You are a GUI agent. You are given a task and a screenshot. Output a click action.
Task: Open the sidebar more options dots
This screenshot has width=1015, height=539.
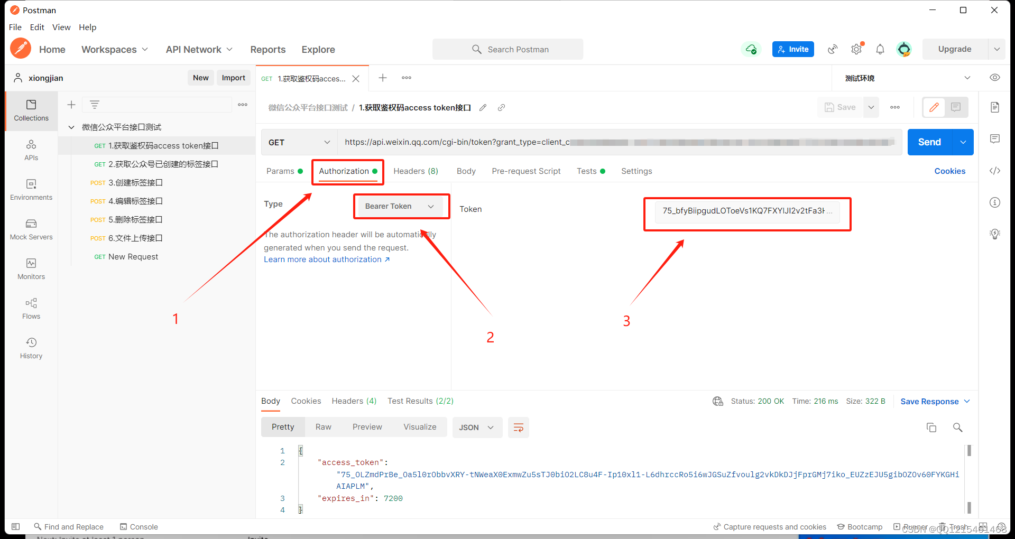(x=243, y=105)
